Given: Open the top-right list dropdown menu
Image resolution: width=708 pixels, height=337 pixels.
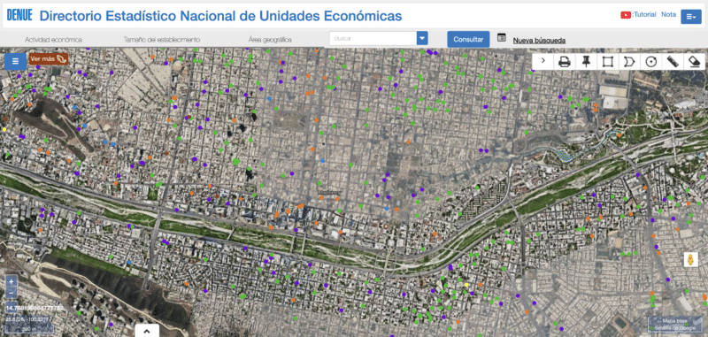Looking at the screenshot, I should tap(691, 16).
